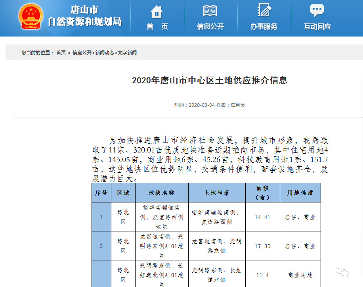Click the 首页 breadcrumb link
The image size is (363, 287).
(61, 52)
